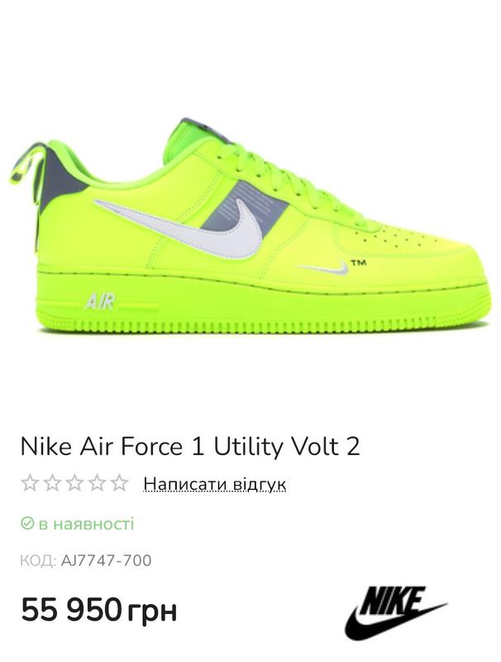Image resolution: width=501 pixels, height=662 pixels.
Task: Select the Nike Air Force 1 Utility Volt 2 title
Action: (x=190, y=446)
